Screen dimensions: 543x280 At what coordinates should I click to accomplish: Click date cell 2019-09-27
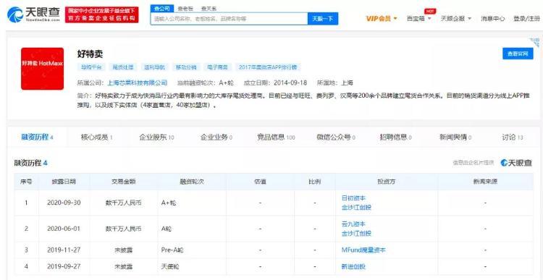coord(64,266)
